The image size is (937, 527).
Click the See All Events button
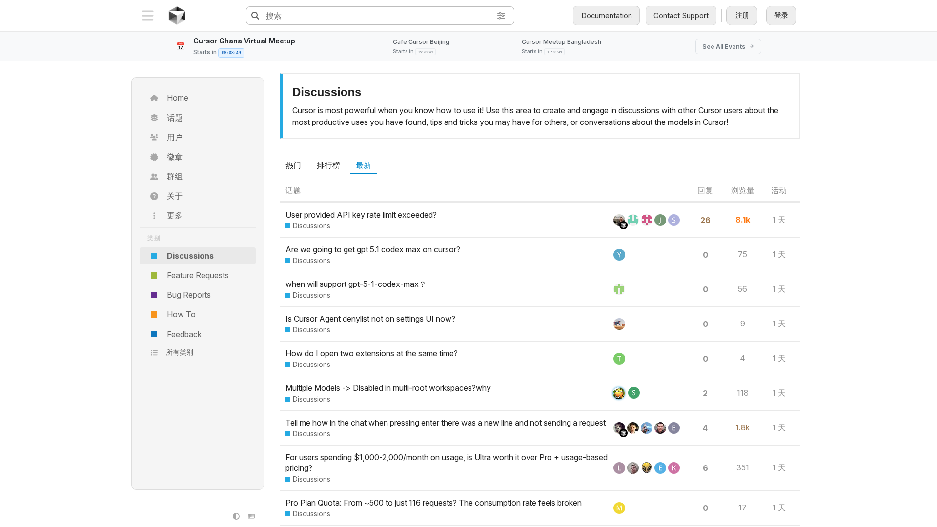tap(728, 46)
